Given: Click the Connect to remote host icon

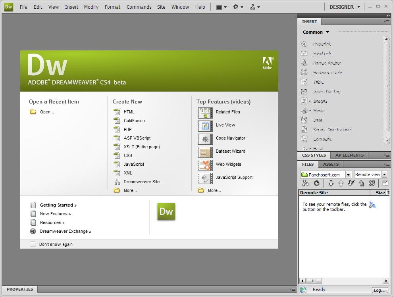Looking at the screenshot, I should pos(306,183).
